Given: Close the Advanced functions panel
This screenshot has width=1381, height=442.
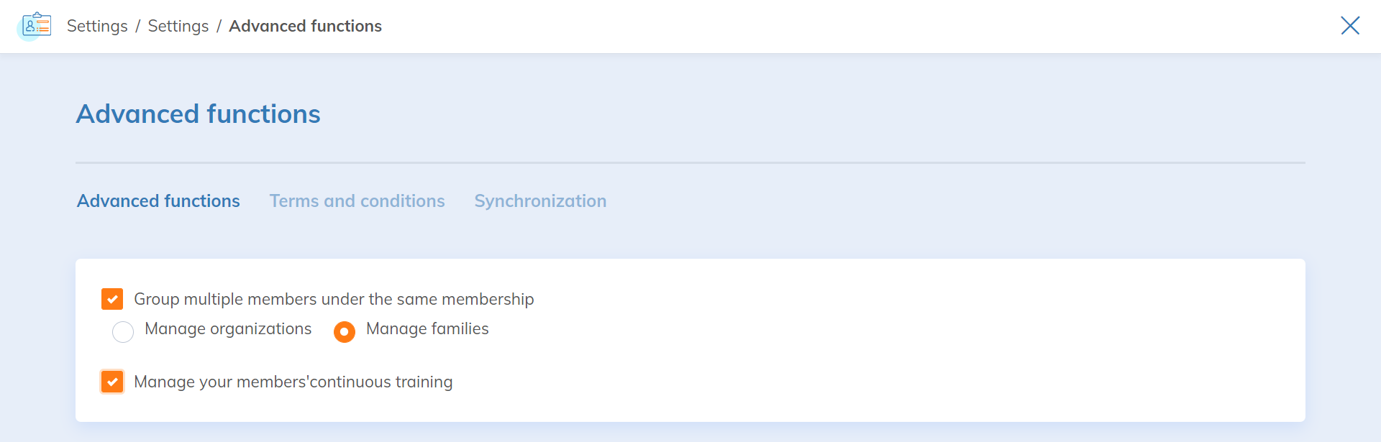Looking at the screenshot, I should pyautogui.click(x=1350, y=25).
